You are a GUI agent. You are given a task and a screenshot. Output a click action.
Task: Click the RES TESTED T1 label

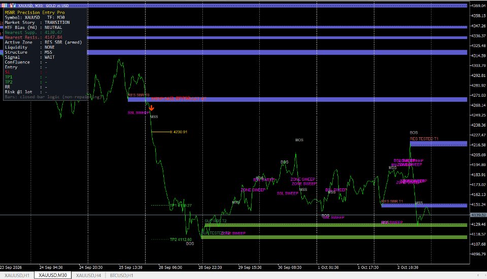coord(424,139)
